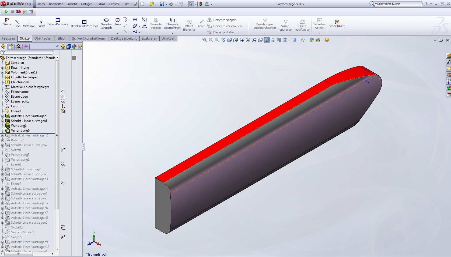451x257 pixels.
Task: Open the Skizze button dropdown arrow
Action: coord(7,33)
